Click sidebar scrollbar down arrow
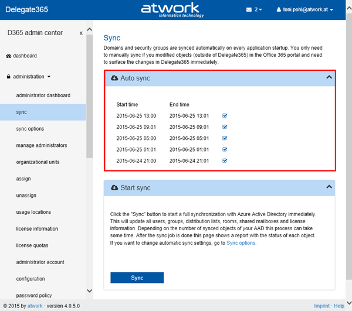The width and height of the screenshot is (352, 311). point(89,291)
